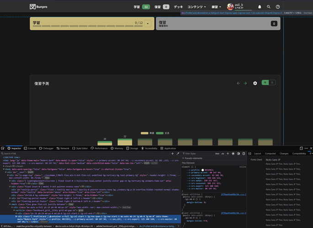The height and width of the screenshot is (228, 313).
Task: Expand the Pseudo-elements section
Action: pos(183,158)
